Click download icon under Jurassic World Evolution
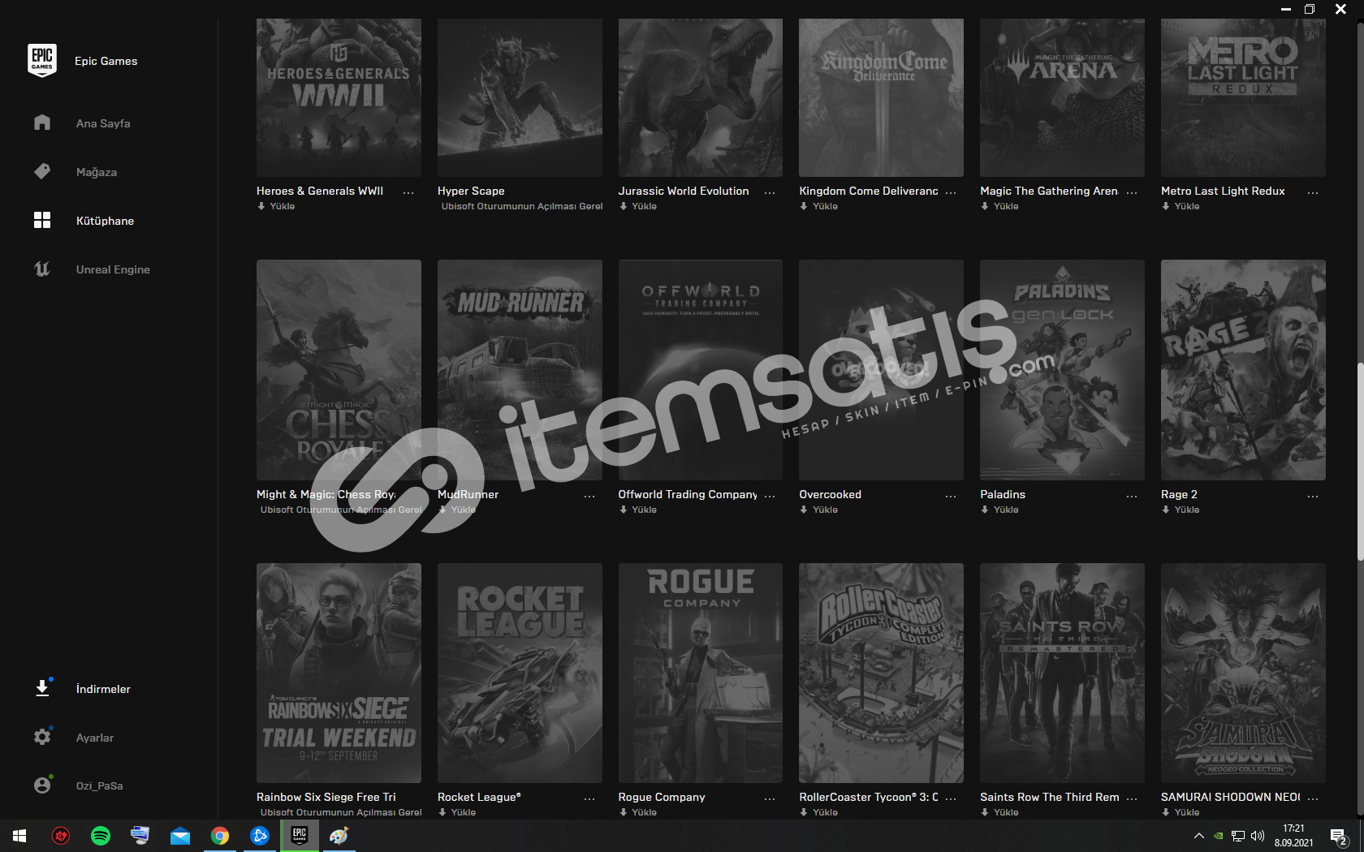The image size is (1364, 852). (624, 206)
